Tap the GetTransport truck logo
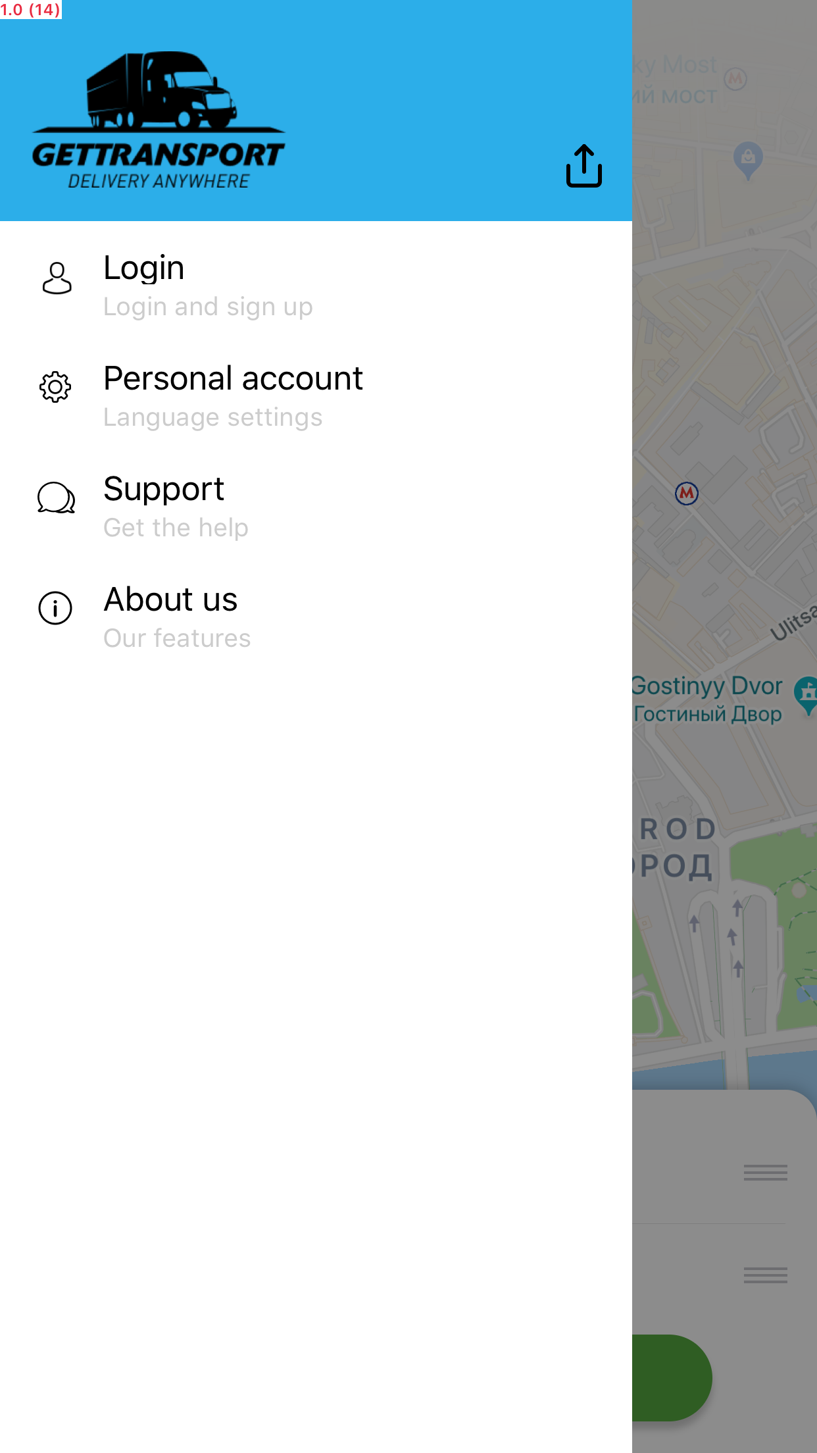This screenshot has height=1453, width=817. pos(159,120)
